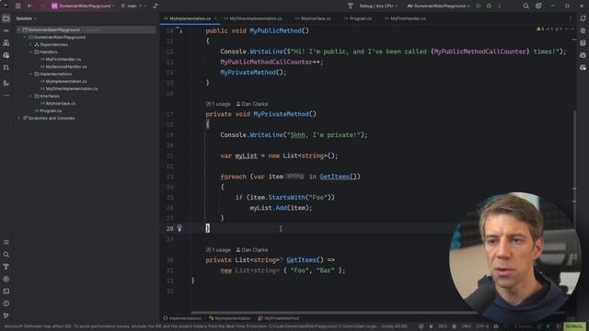
Task: Open the Build hammer tool window
Action: click(x=6, y=267)
